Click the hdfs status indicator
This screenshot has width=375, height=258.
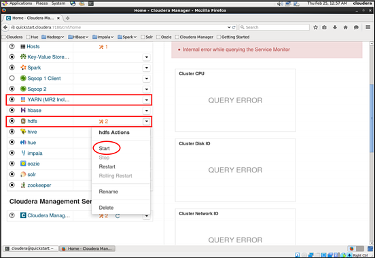[x=12, y=121]
